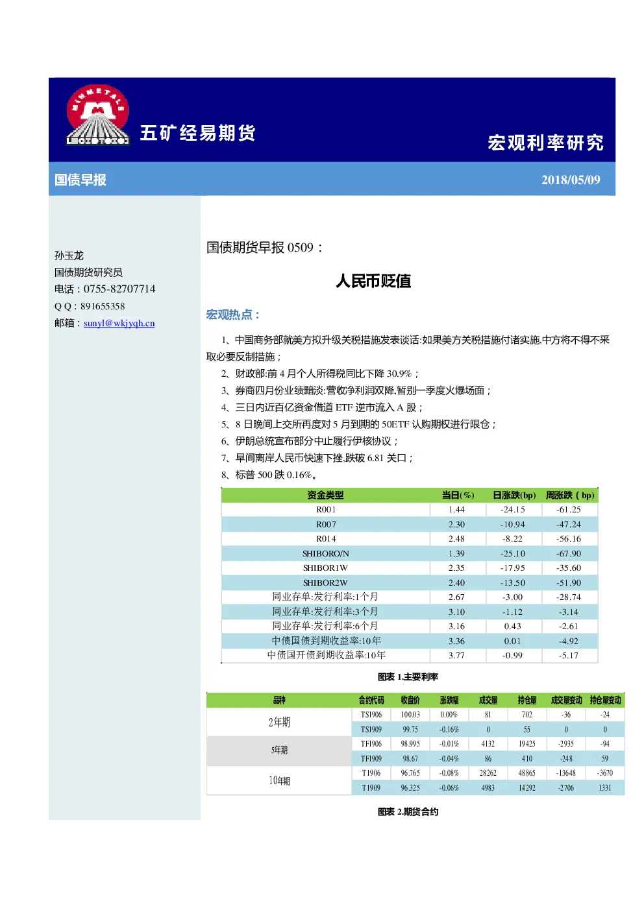
Task: Select the company name 五矿经易期货
Action: pyautogui.click(x=198, y=133)
